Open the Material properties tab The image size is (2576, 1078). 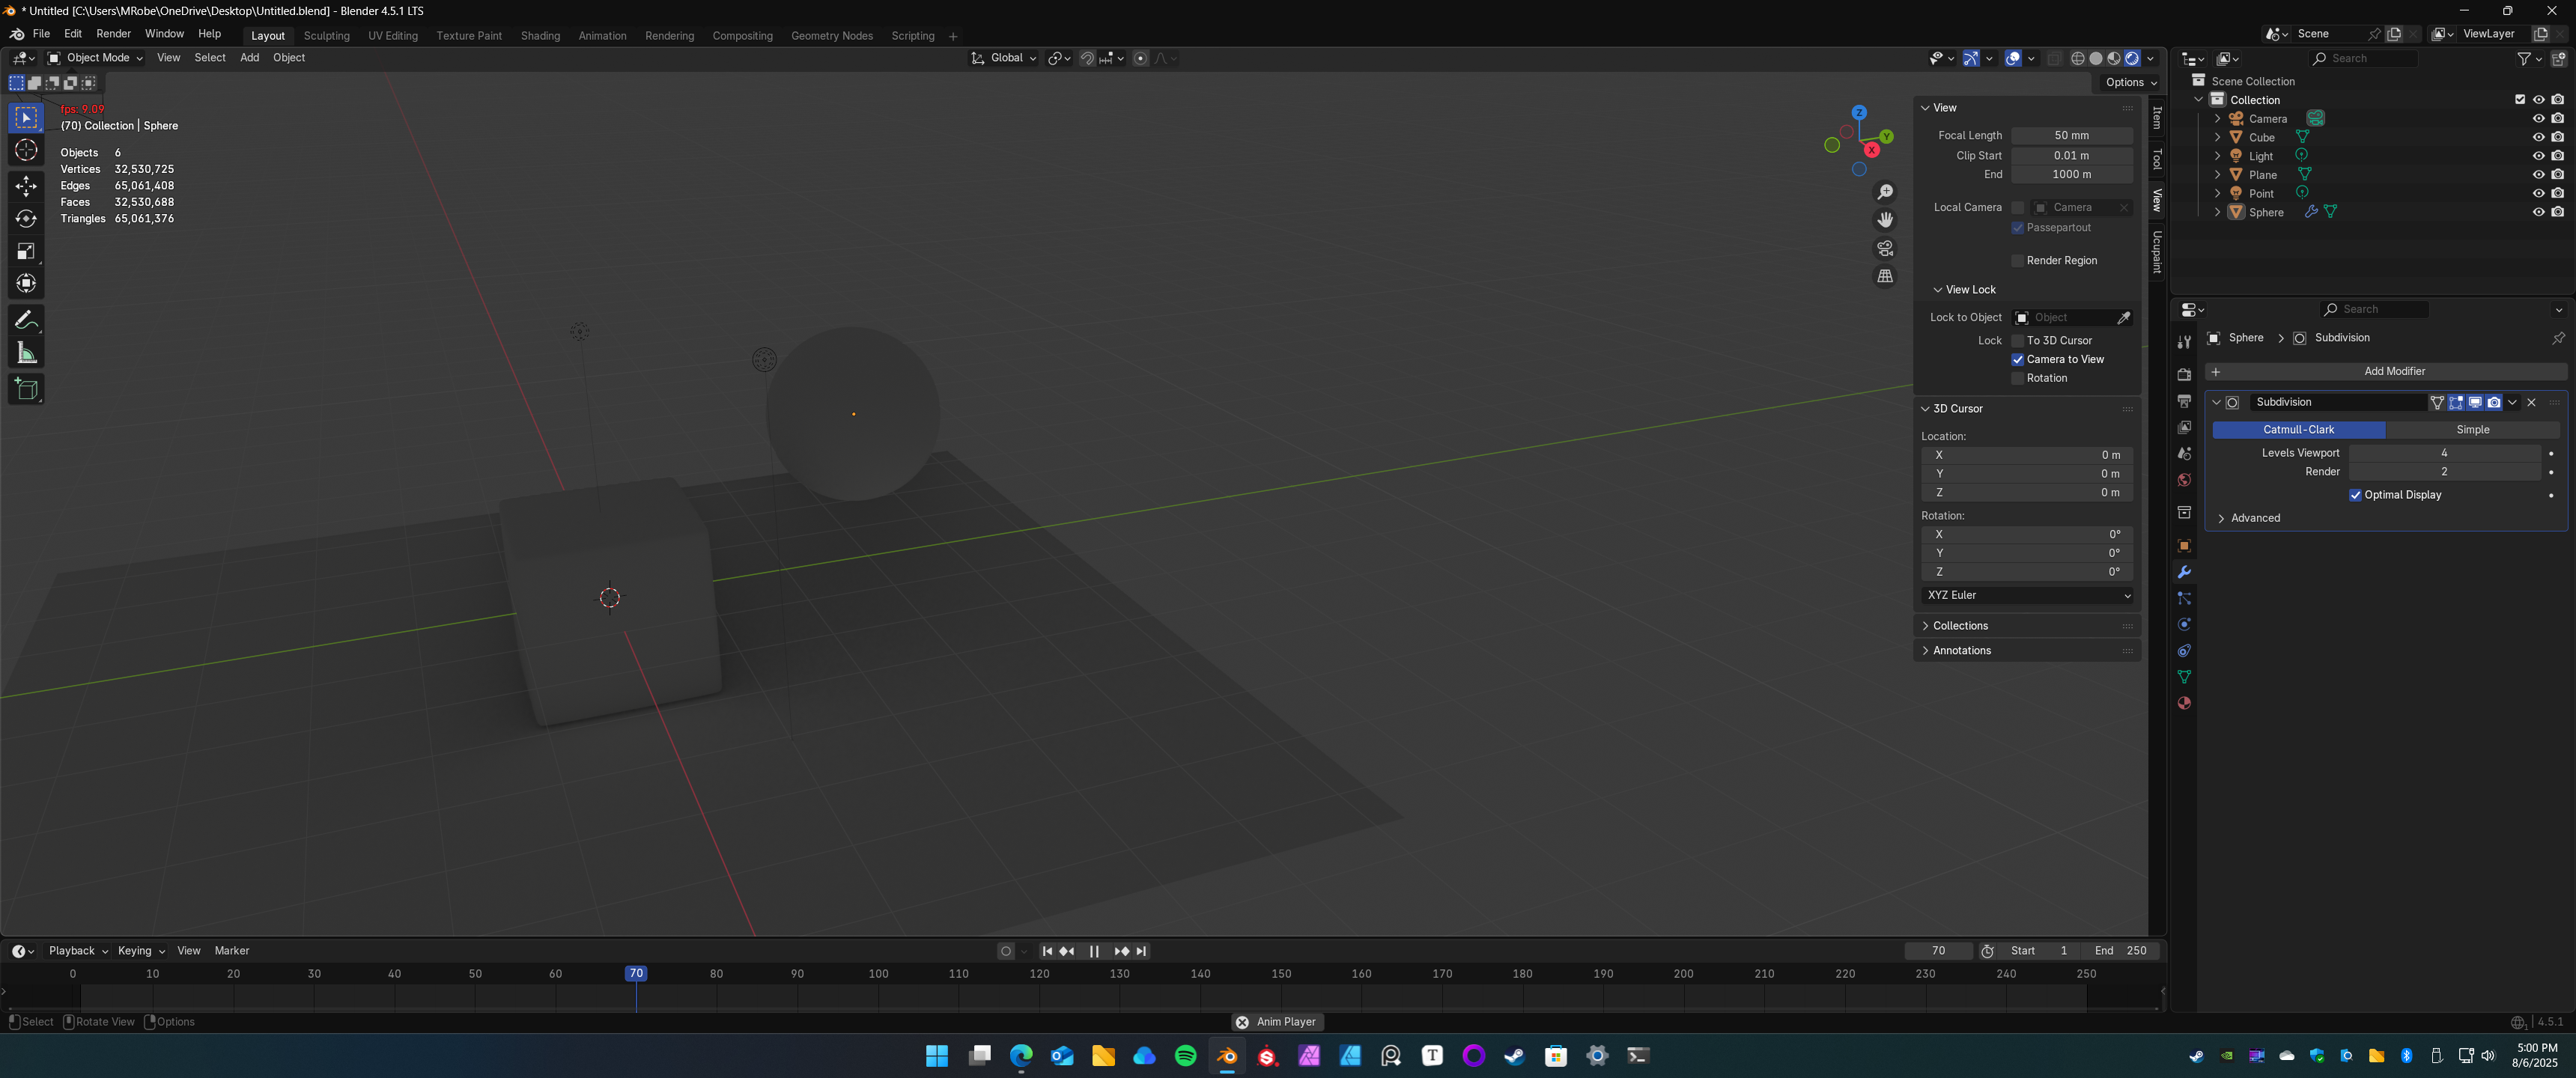point(2184,703)
